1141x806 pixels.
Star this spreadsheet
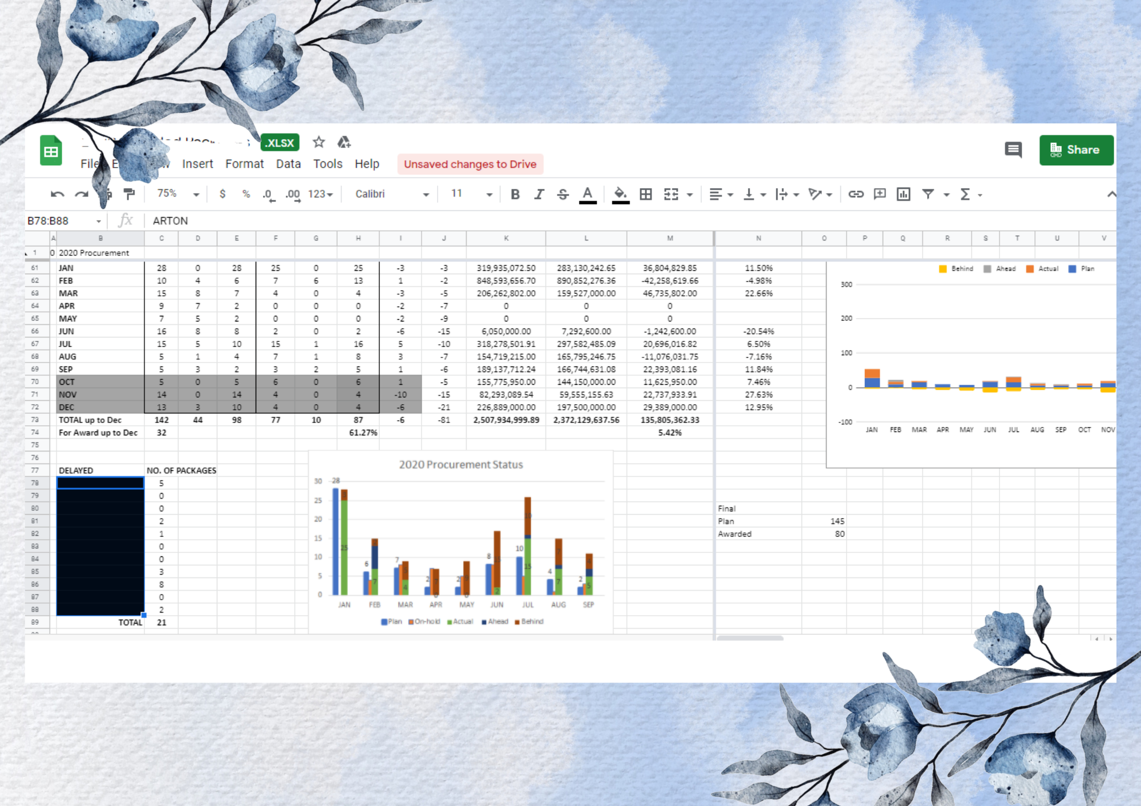tap(319, 142)
